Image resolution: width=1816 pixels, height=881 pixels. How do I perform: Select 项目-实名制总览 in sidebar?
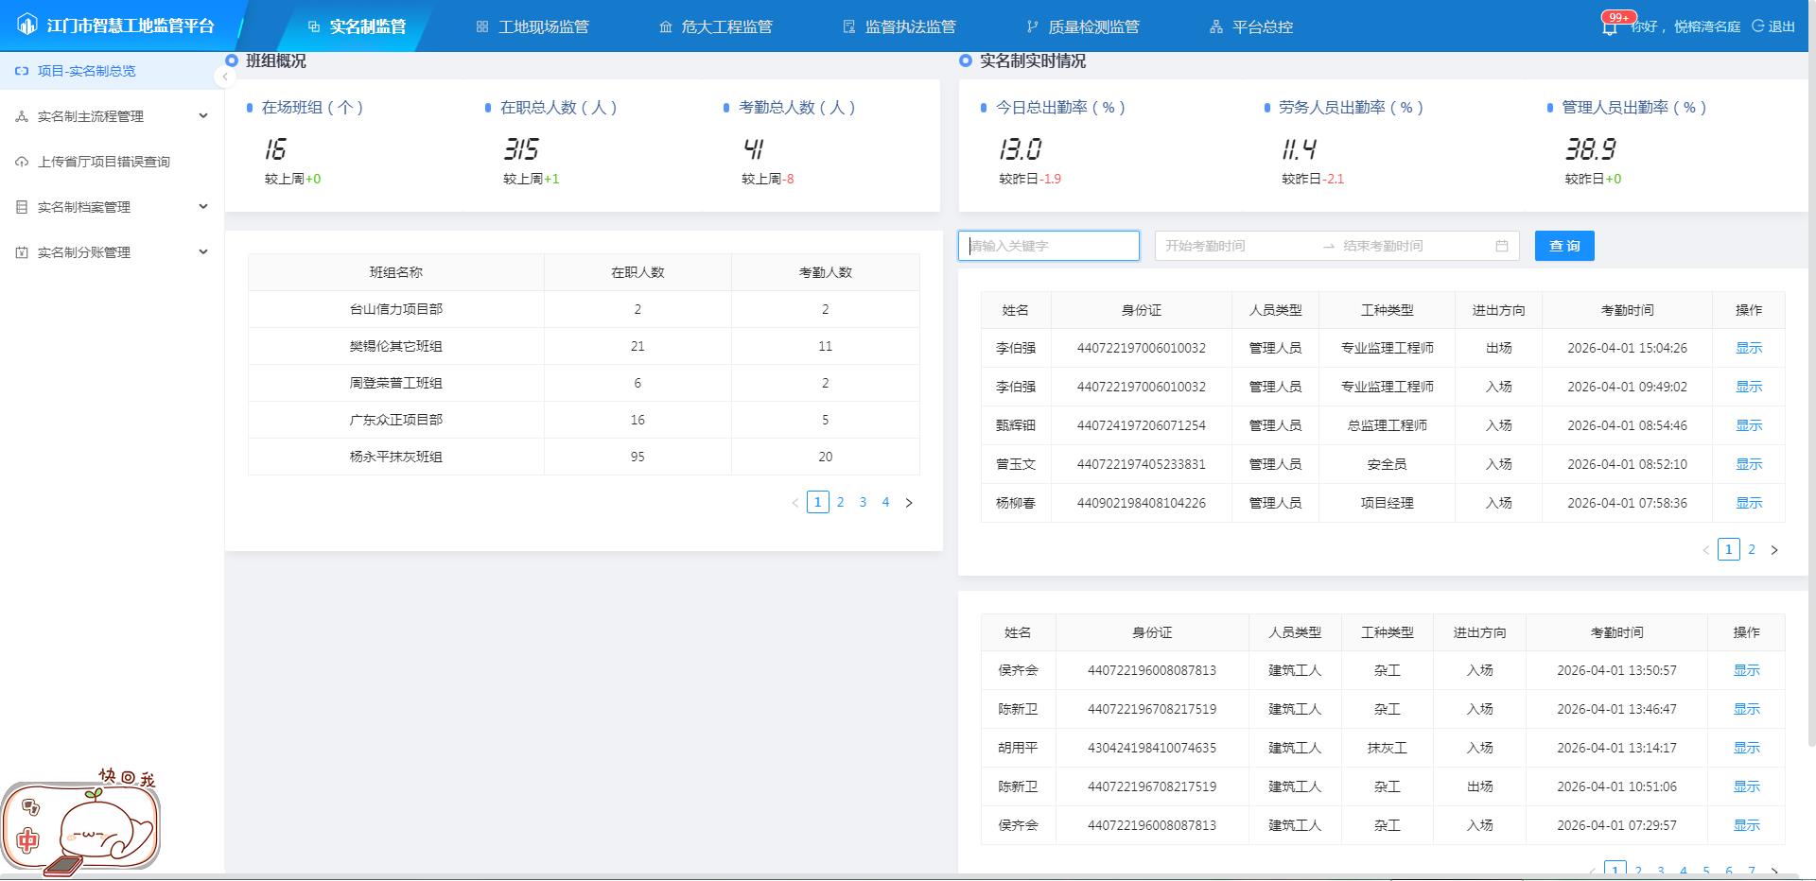pyautogui.click(x=86, y=71)
